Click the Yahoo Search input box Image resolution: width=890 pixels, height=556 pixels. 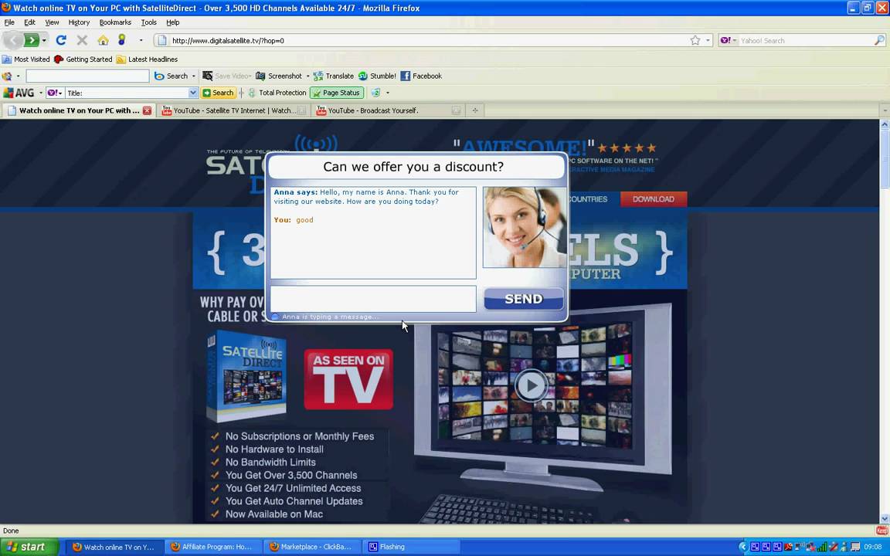pos(806,40)
